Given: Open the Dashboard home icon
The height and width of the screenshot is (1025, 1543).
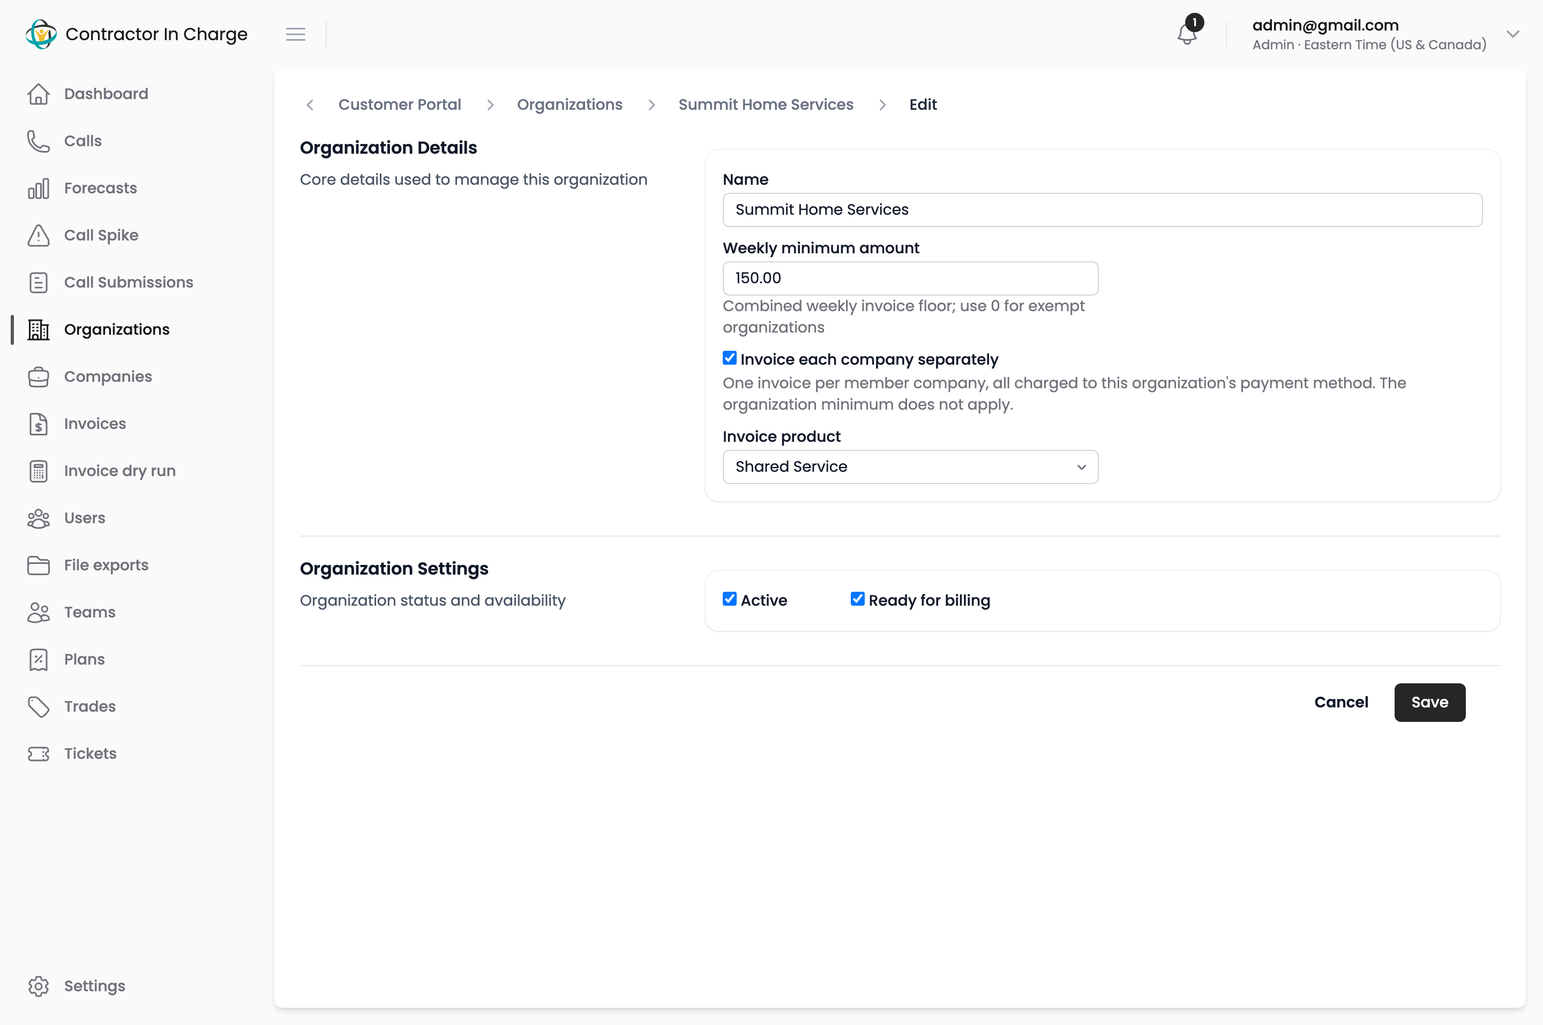Looking at the screenshot, I should [x=39, y=94].
